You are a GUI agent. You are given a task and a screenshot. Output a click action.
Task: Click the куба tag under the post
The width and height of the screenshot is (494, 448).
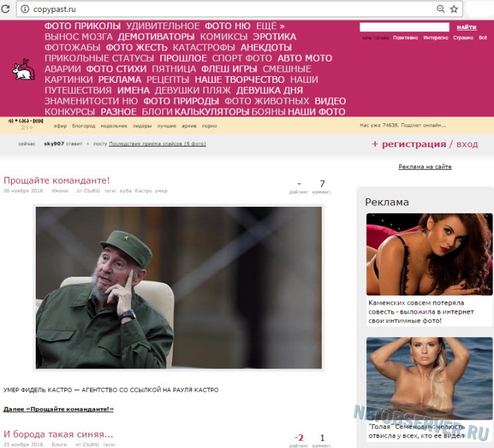click(x=125, y=191)
